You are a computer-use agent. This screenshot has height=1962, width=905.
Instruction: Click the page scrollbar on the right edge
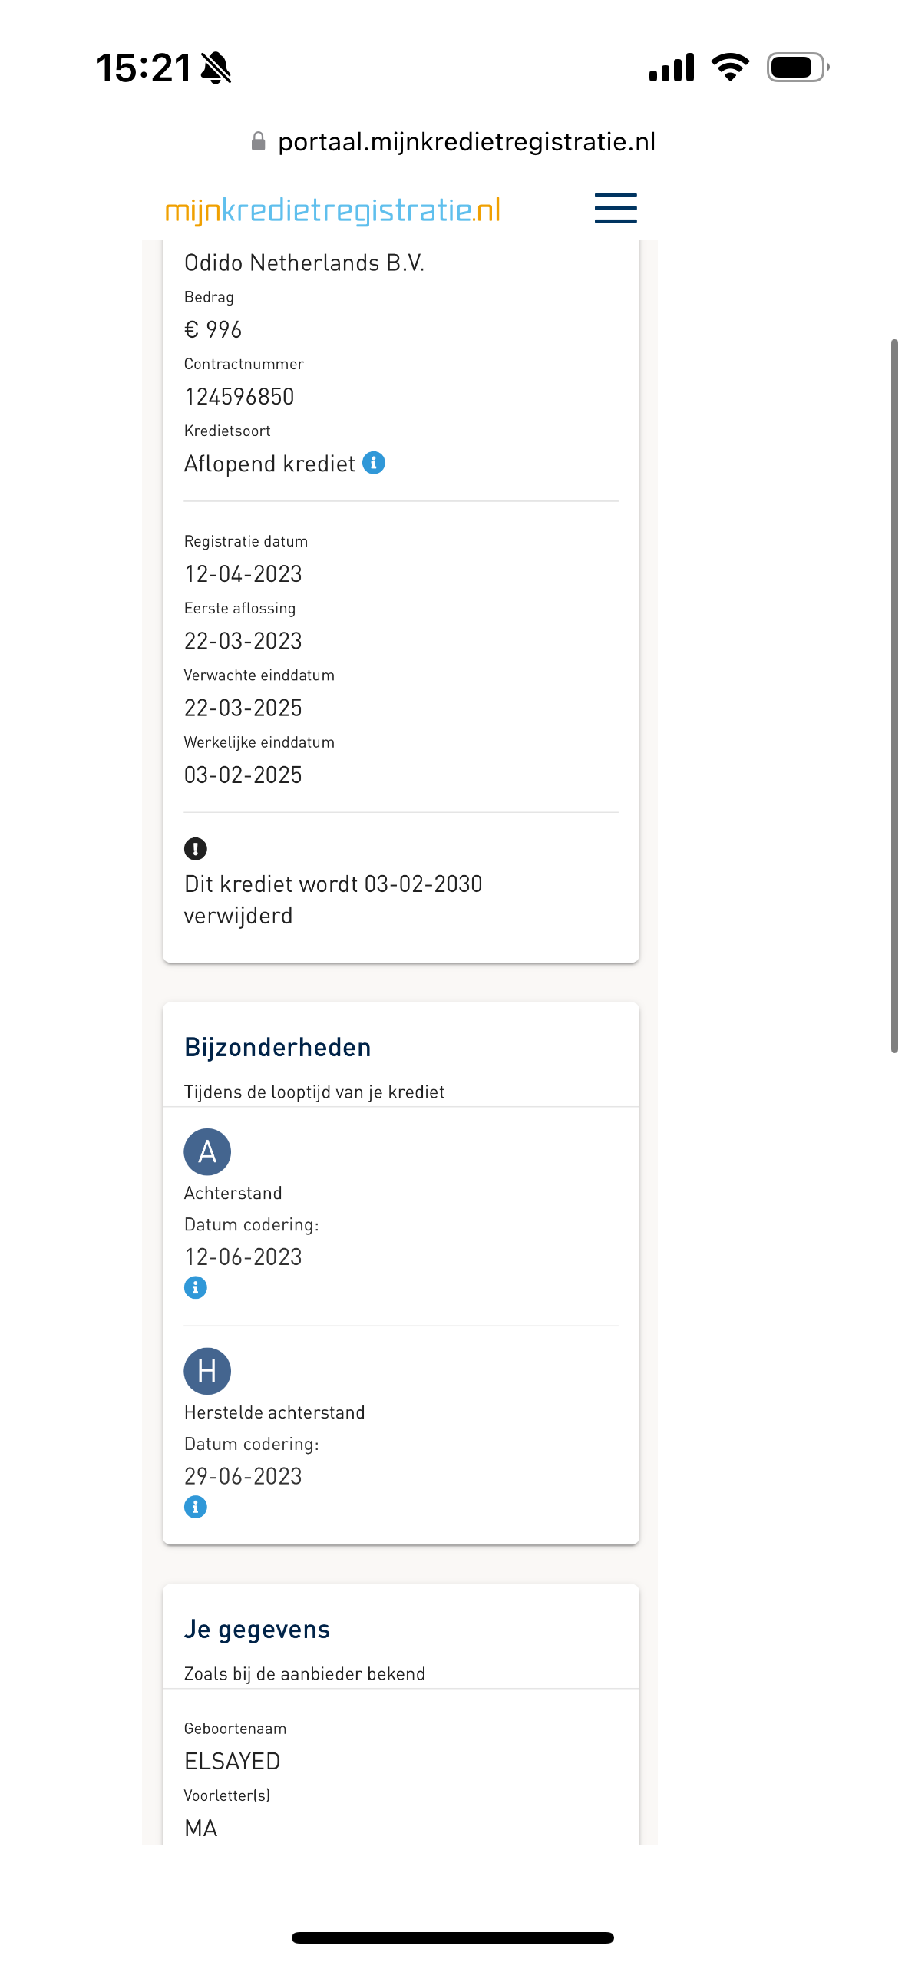click(x=894, y=695)
